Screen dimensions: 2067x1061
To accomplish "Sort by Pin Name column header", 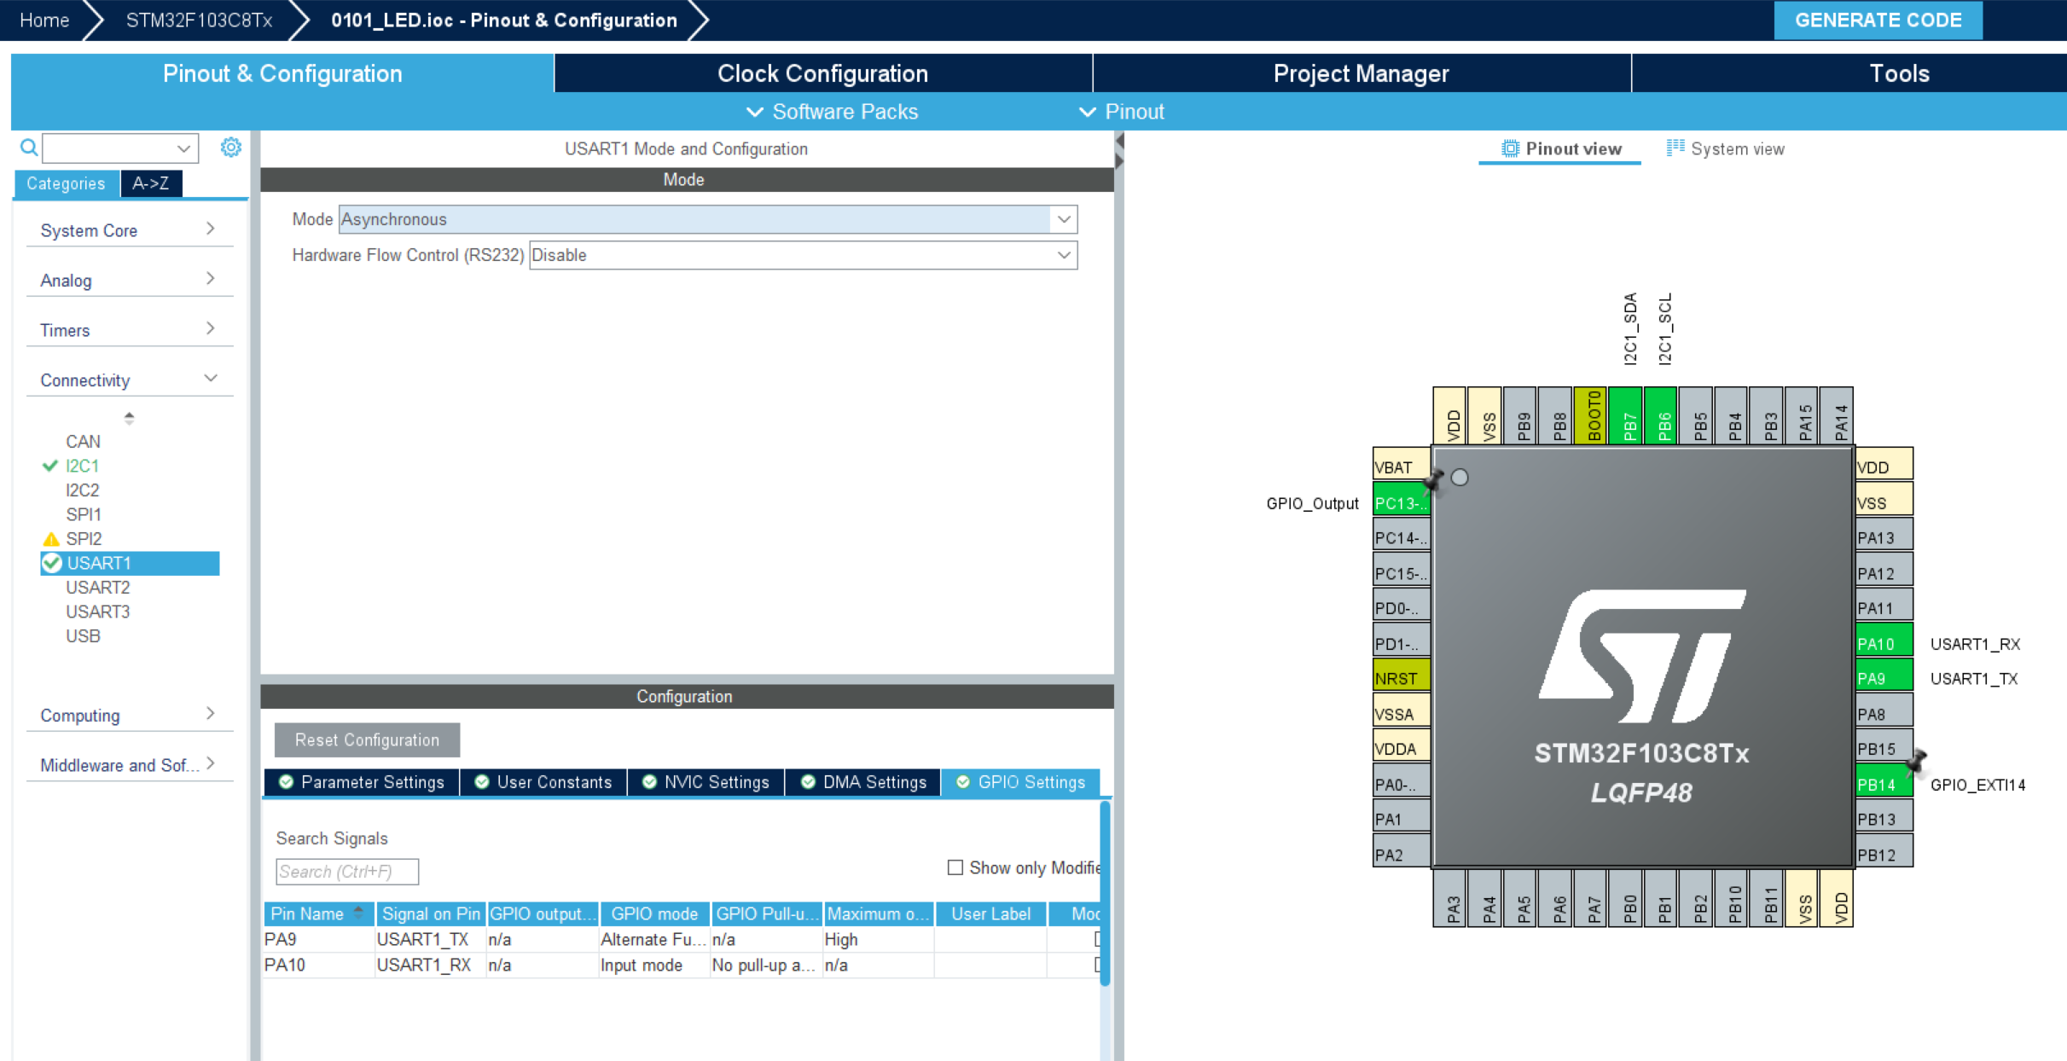I will pos(320,913).
